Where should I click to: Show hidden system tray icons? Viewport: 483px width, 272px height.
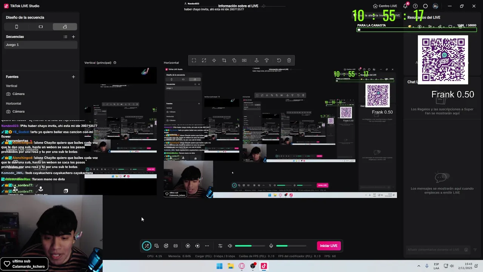(x=418, y=266)
